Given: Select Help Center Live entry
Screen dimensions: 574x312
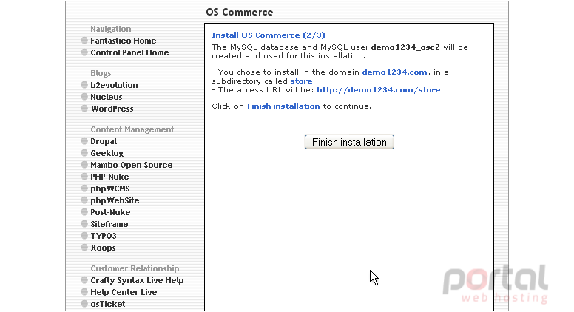Looking at the screenshot, I should click(124, 292).
